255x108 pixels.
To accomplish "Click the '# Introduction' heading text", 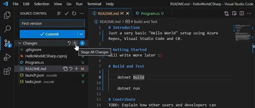I will tap(124, 28).
